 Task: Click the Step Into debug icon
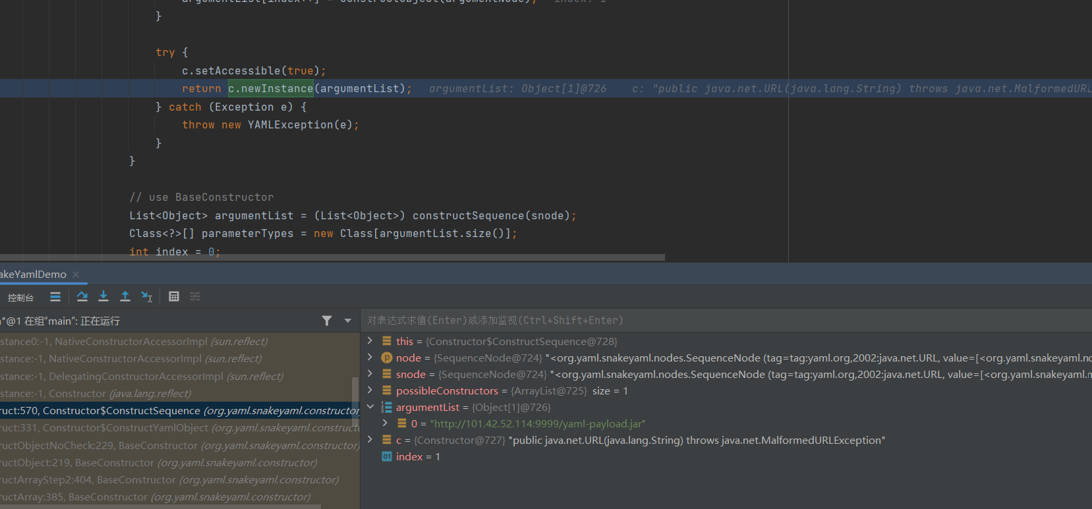pyautogui.click(x=103, y=296)
